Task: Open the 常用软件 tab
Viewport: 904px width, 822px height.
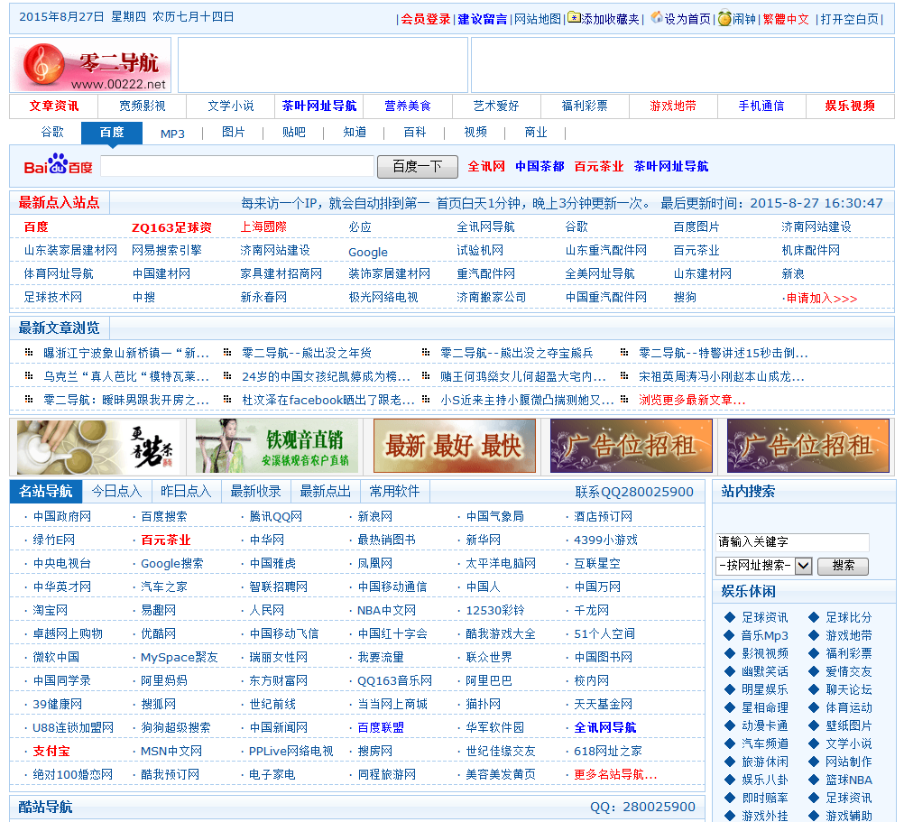Action: tap(394, 491)
